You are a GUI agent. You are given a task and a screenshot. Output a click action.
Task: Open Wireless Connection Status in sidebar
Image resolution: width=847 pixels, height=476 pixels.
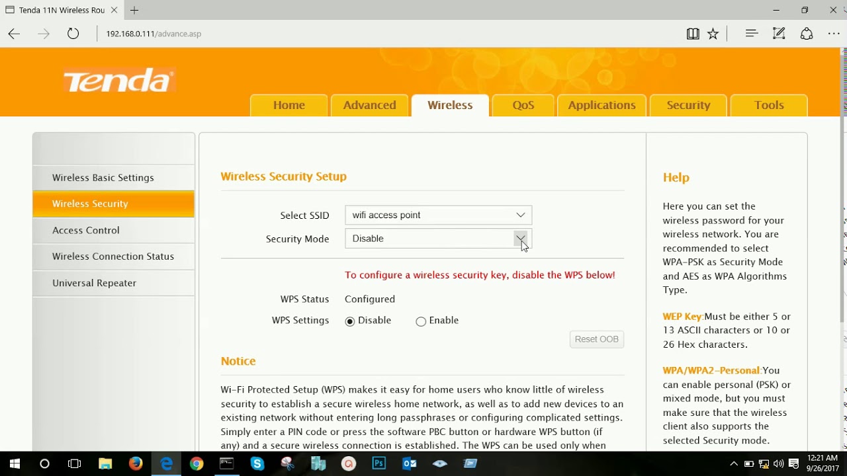tap(113, 257)
